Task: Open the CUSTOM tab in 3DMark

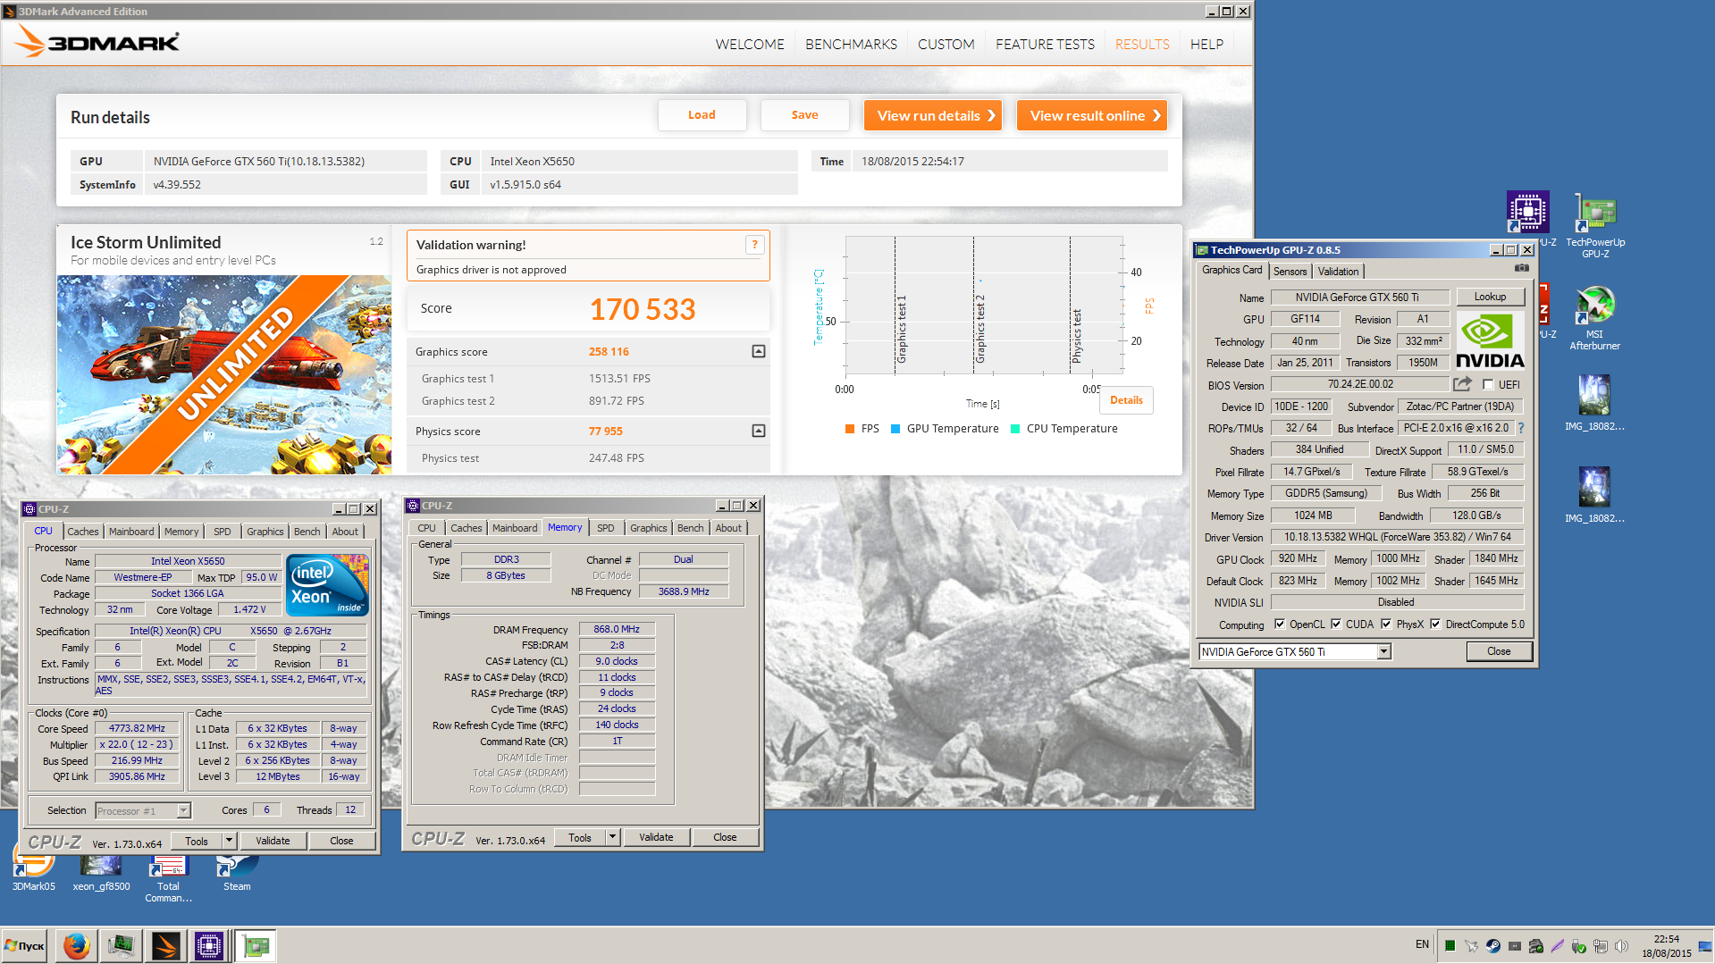Action: click(x=946, y=44)
